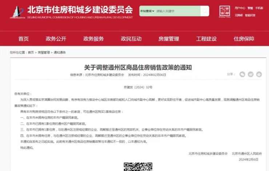Image resolution: width=269 pixels, height=171 pixels.
Task: Open the 手机版 mobile version link
Action: (x=259, y=8)
